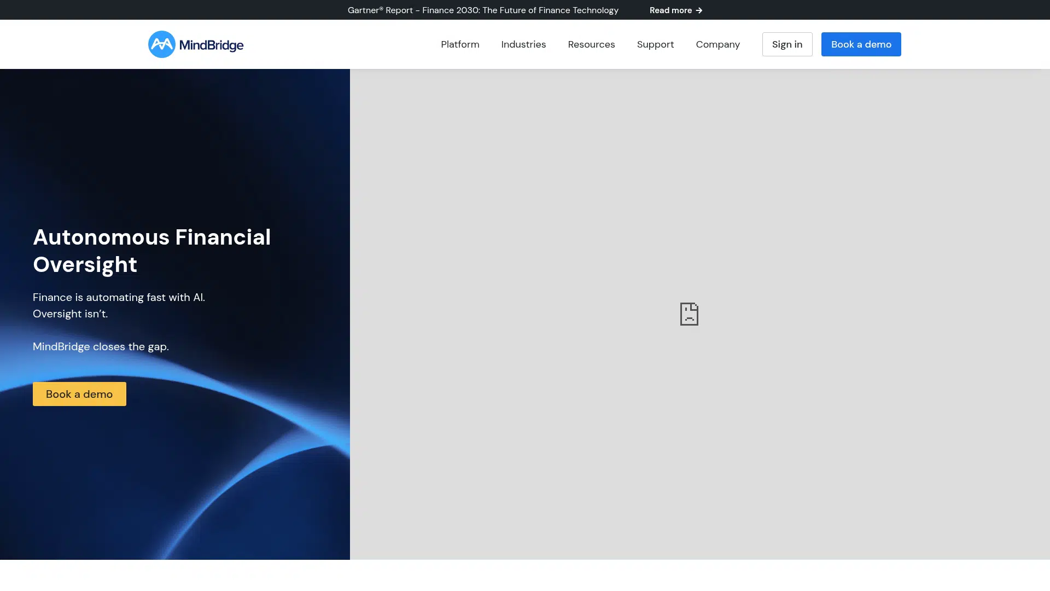Click the arrow icon beside Read more
The width and height of the screenshot is (1050, 591).
pyautogui.click(x=699, y=10)
